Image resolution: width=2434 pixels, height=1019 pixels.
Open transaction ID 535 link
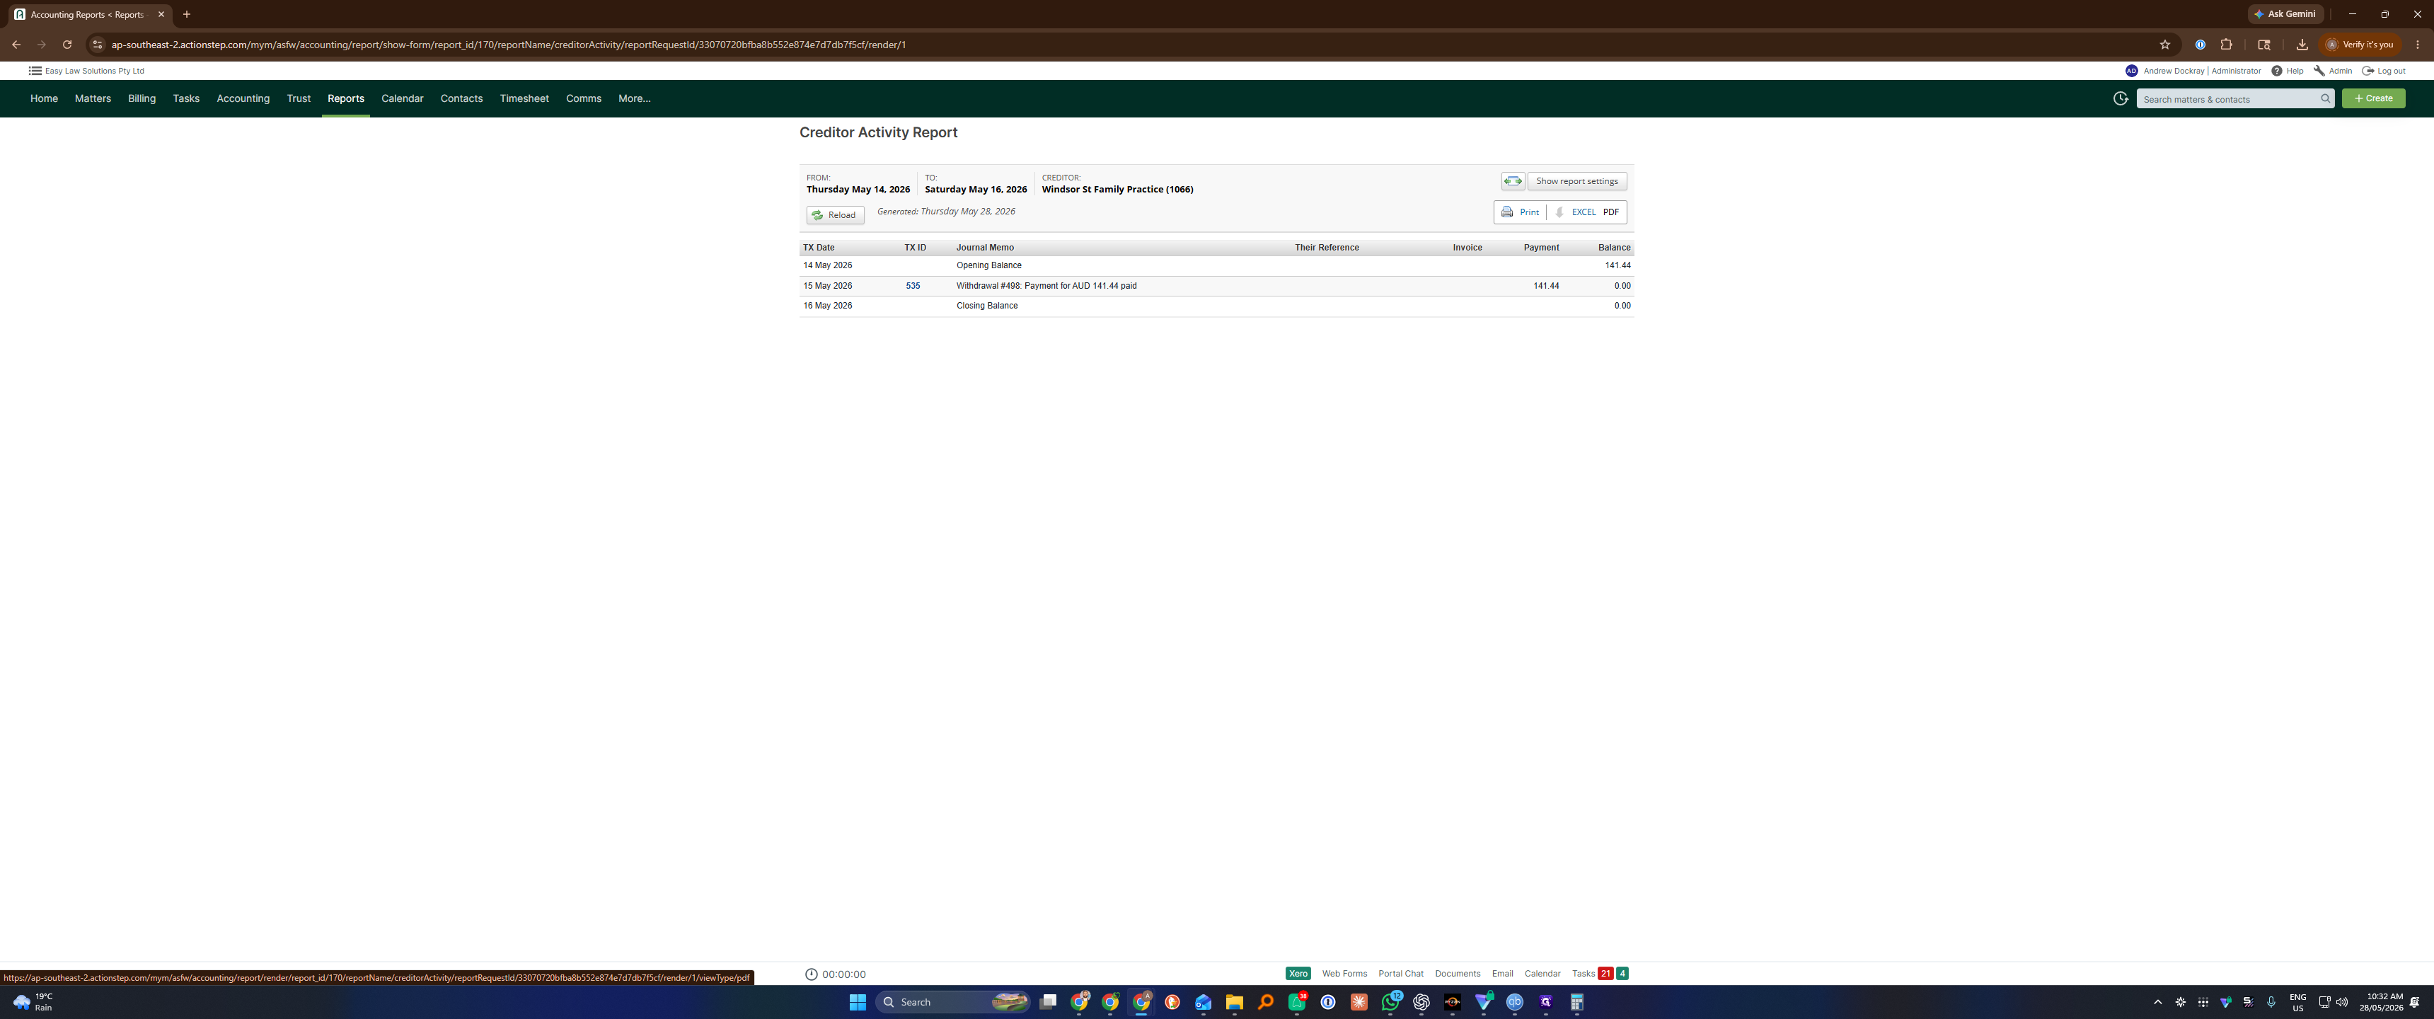click(913, 285)
